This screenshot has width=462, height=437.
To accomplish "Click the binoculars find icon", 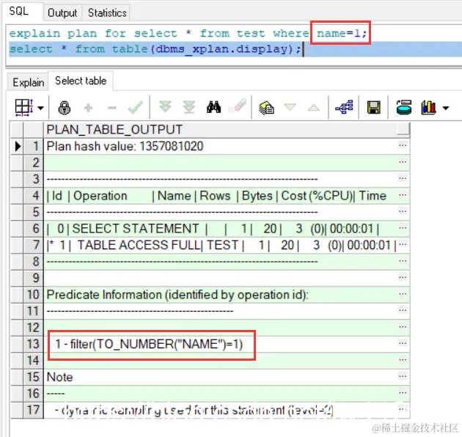I will (213, 107).
